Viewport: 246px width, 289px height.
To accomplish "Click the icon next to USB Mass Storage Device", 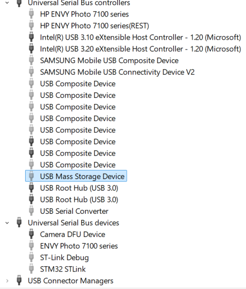I will pyautogui.click(x=31, y=176).
